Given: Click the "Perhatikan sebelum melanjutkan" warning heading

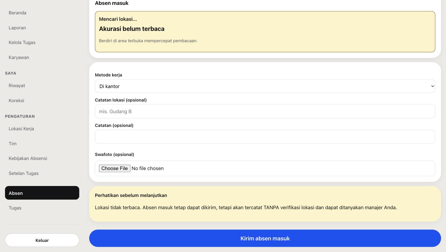Looking at the screenshot, I should pyautogui.click(x=131, y=195).
